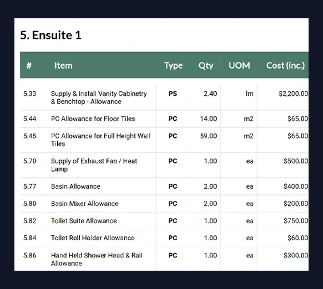Select row number 5.80
323x289 pixels.
(30, 204)
